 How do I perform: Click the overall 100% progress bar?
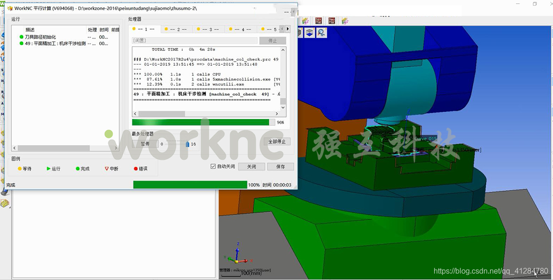point(190,185)
